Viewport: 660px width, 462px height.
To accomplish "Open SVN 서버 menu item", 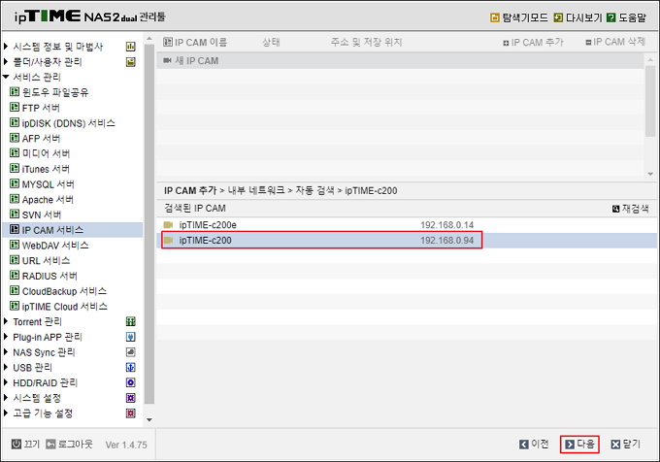I will click(x=41, y=215).
